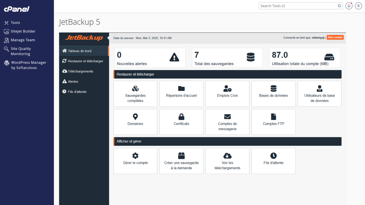Click the Sauvegardes complètes cubes icon

135,89
